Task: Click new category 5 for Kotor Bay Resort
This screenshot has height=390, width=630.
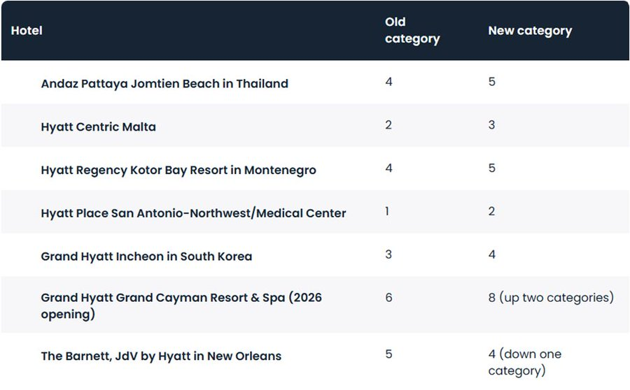Action: coord(491,168)
